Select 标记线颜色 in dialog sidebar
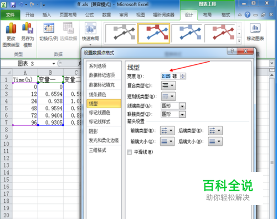 tap(104, 113)
